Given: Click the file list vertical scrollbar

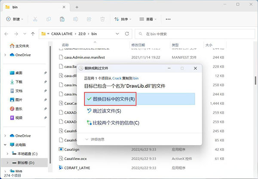Looking at the screenshot, I should point(255,80).
